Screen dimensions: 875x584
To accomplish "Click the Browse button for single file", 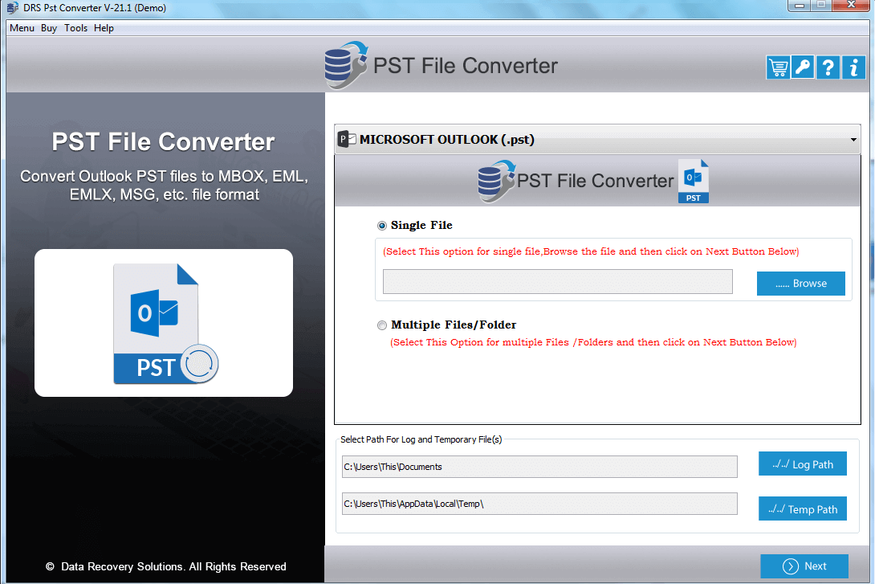I will click(800, 283).
